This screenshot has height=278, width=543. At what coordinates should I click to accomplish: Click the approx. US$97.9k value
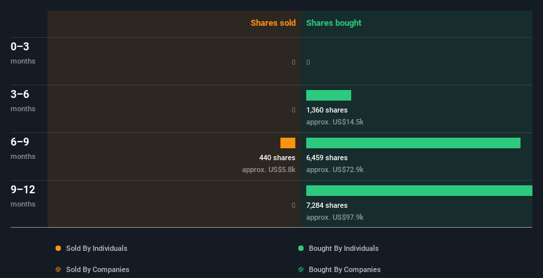[x=335, y=217]
